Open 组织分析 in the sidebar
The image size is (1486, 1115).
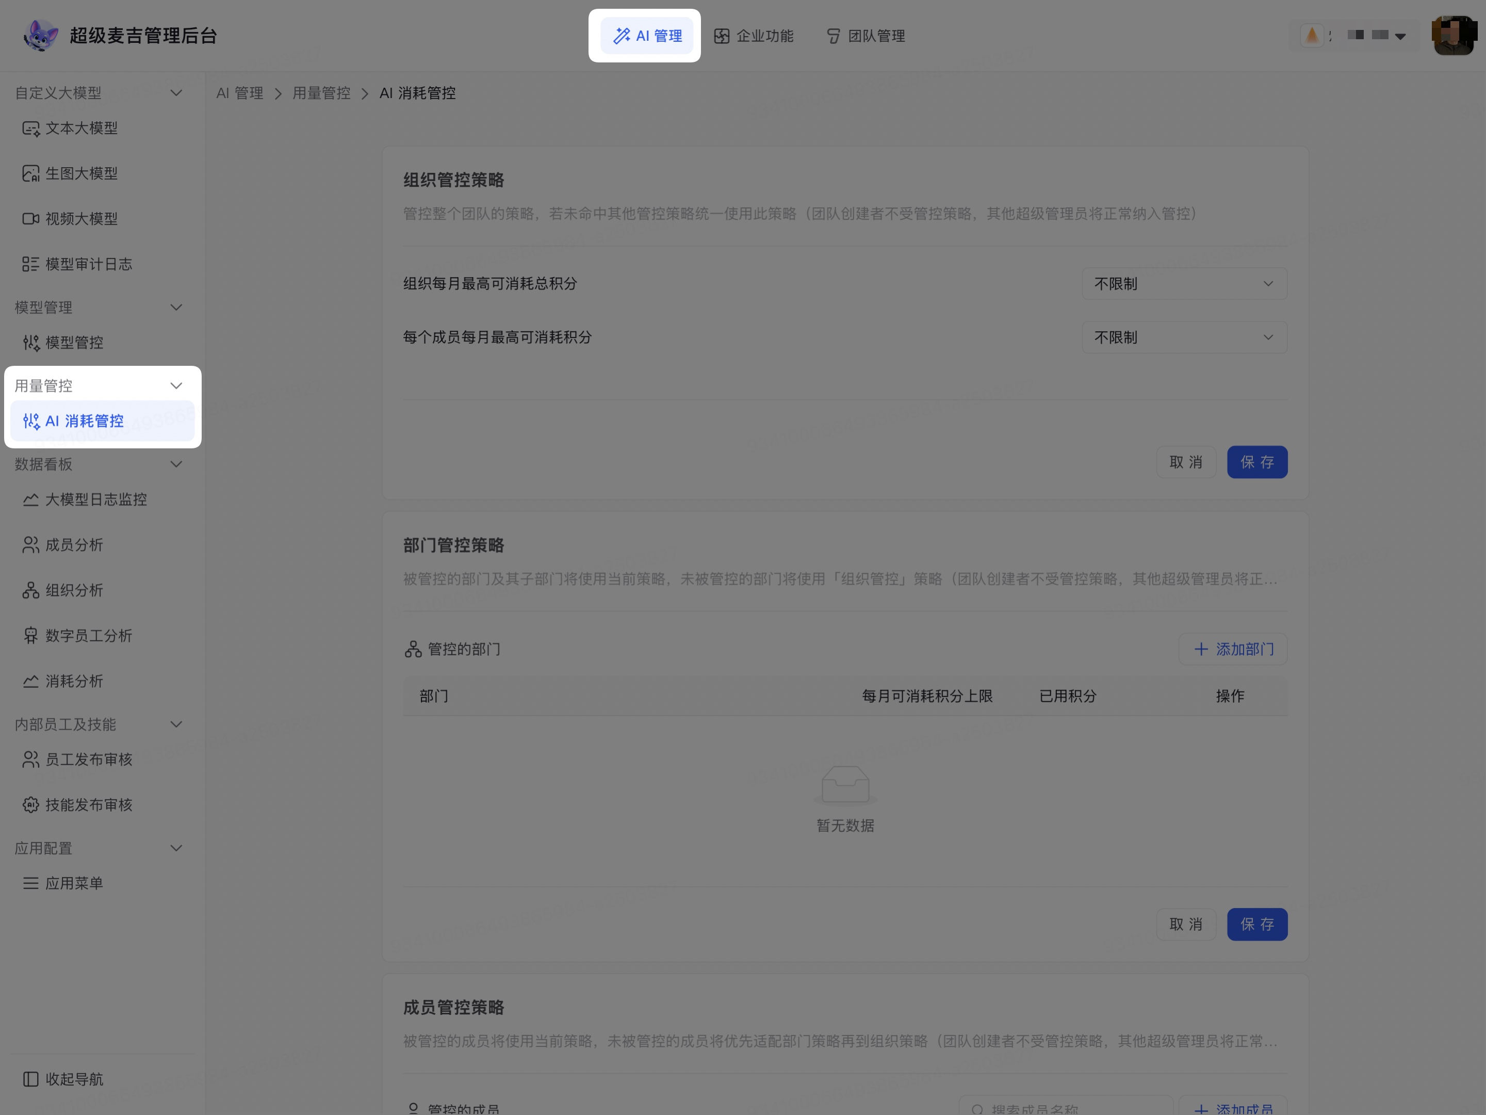click(102, 590)
